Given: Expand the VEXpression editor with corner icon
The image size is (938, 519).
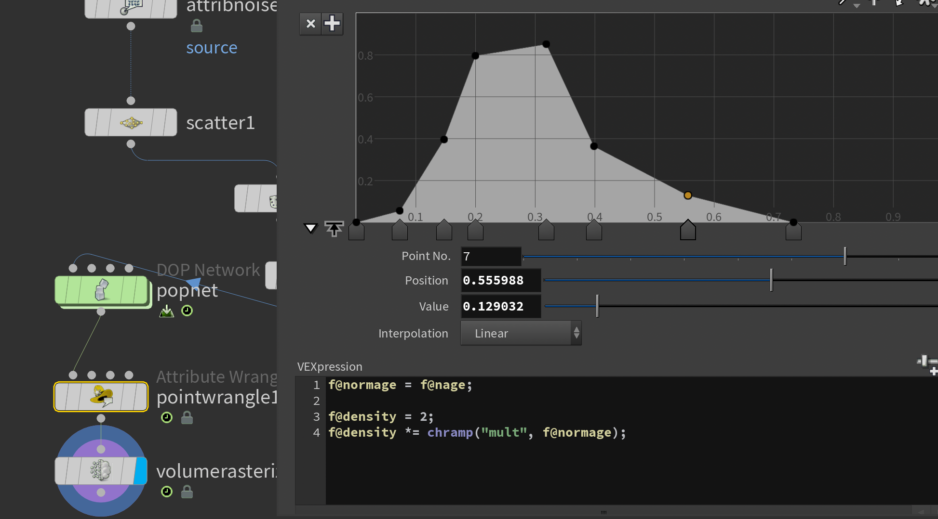Looking at the screenshot, I should coord(927,364).
